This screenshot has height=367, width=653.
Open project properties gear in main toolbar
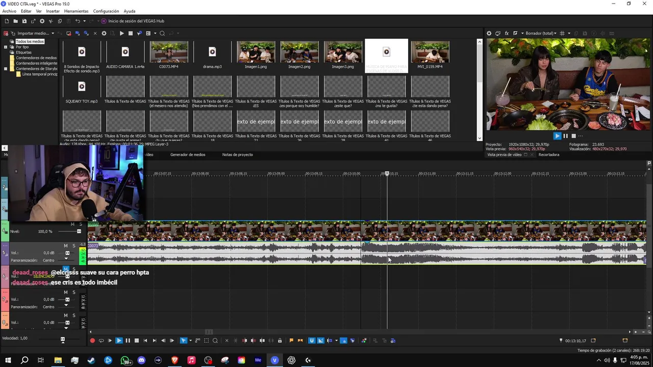tap(42, 21)
